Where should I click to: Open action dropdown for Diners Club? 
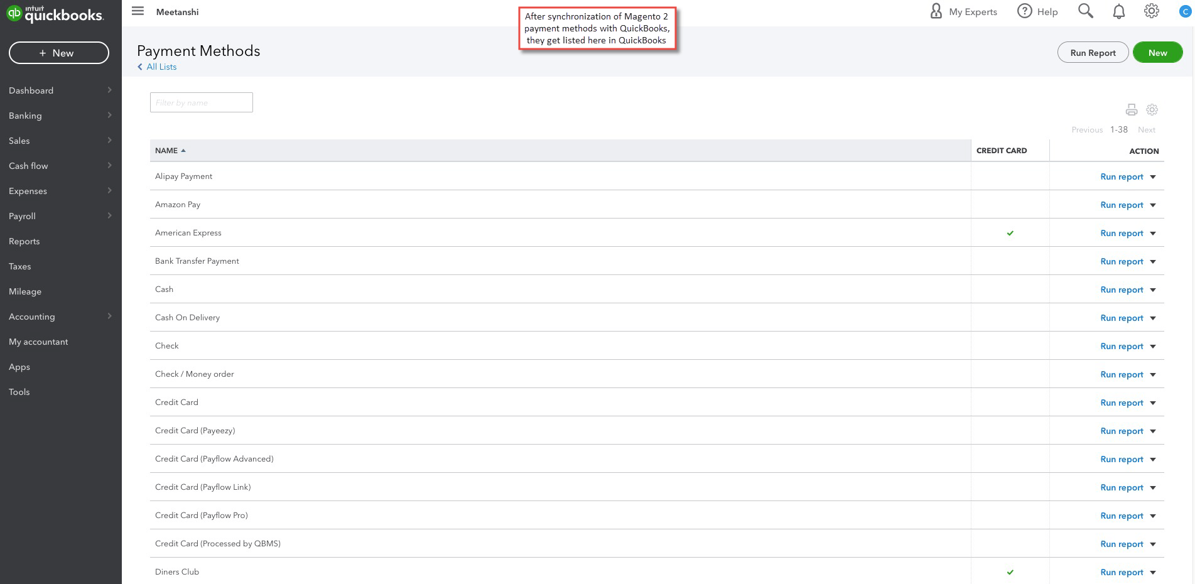1153,573
